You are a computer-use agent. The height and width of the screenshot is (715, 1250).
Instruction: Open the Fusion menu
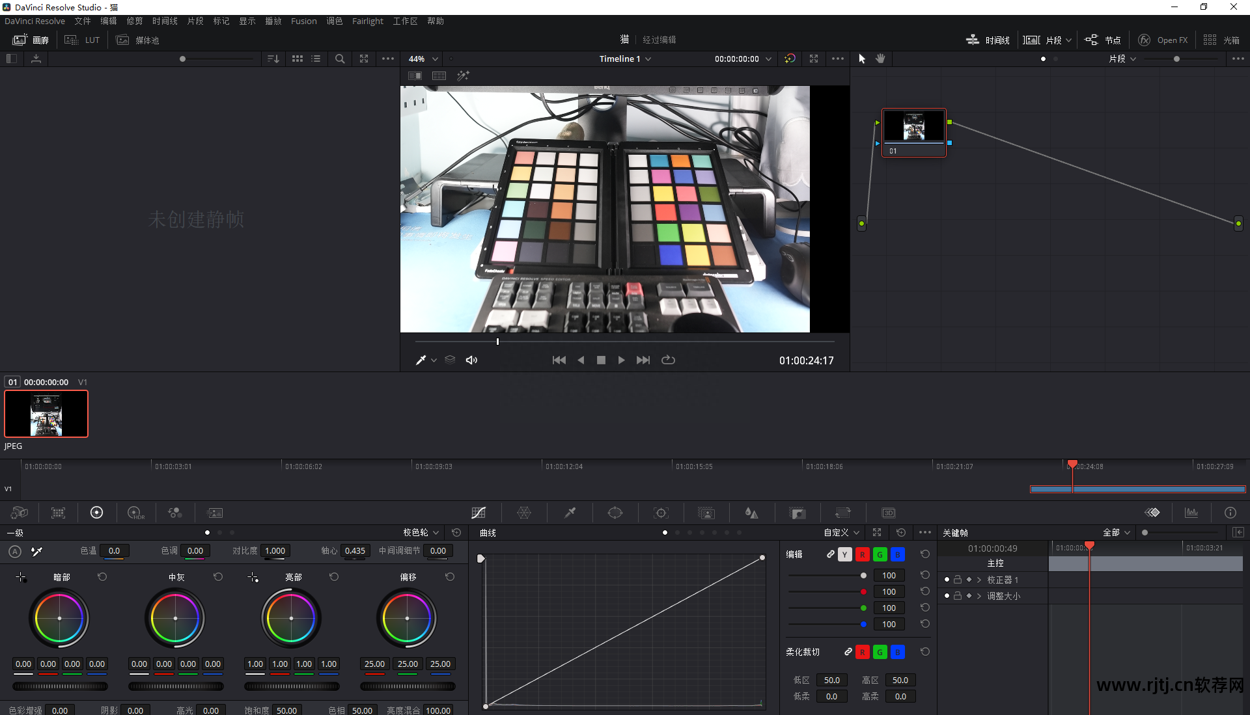click(303, 21)
